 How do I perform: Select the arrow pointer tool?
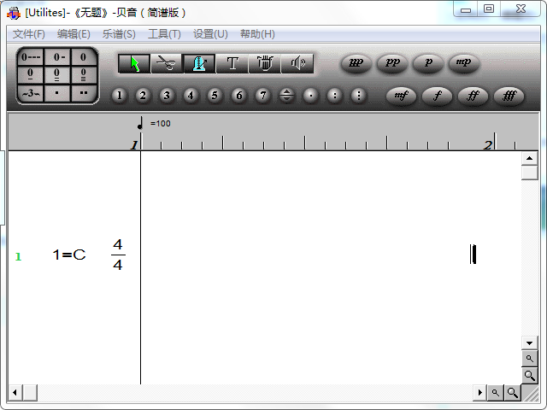(x=134, y=64)
